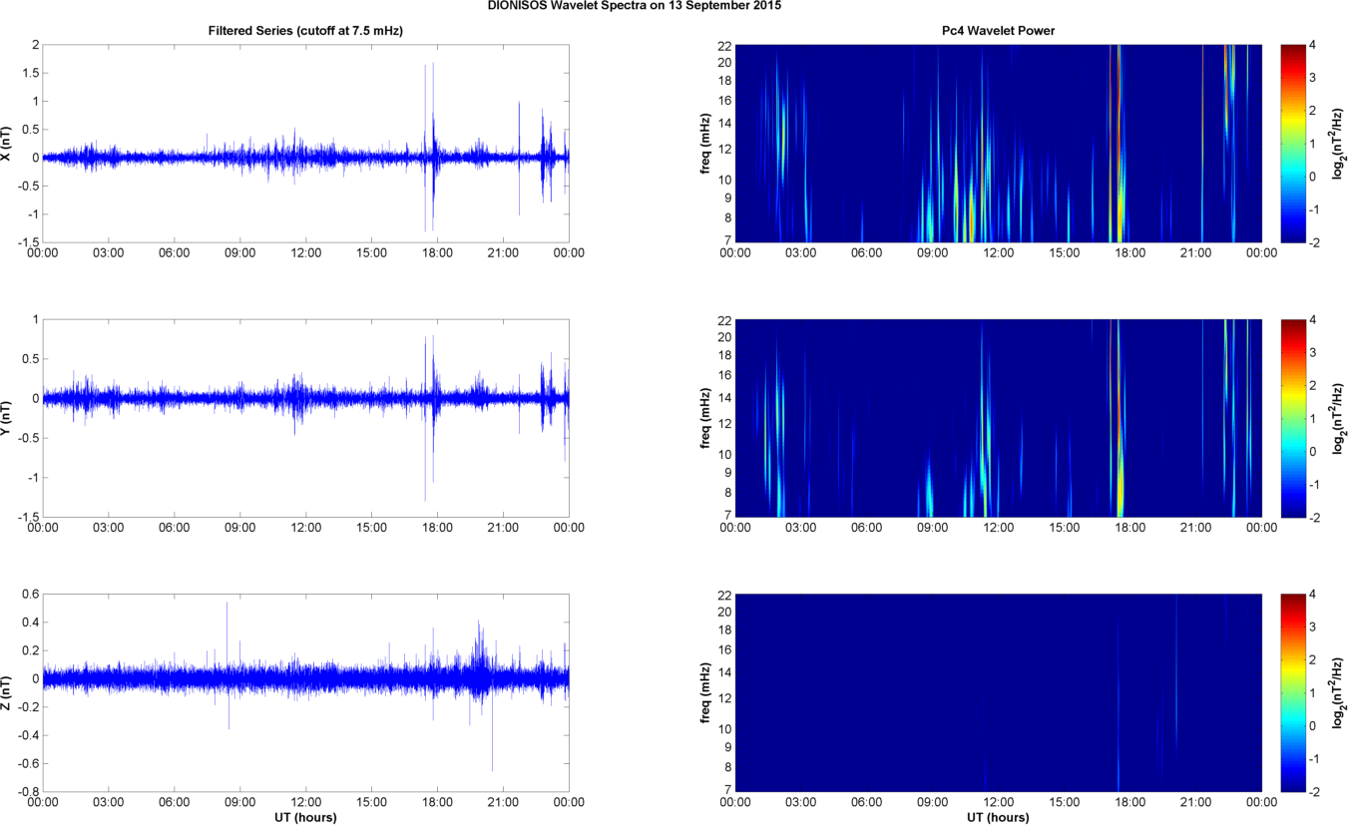The image size is (1348, 825).
Task: Click the 'X (nT)' axis label
Action: pyautogui.click(x=6, y=143)
